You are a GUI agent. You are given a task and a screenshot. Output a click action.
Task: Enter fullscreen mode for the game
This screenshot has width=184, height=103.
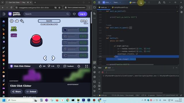coord(87,66)
